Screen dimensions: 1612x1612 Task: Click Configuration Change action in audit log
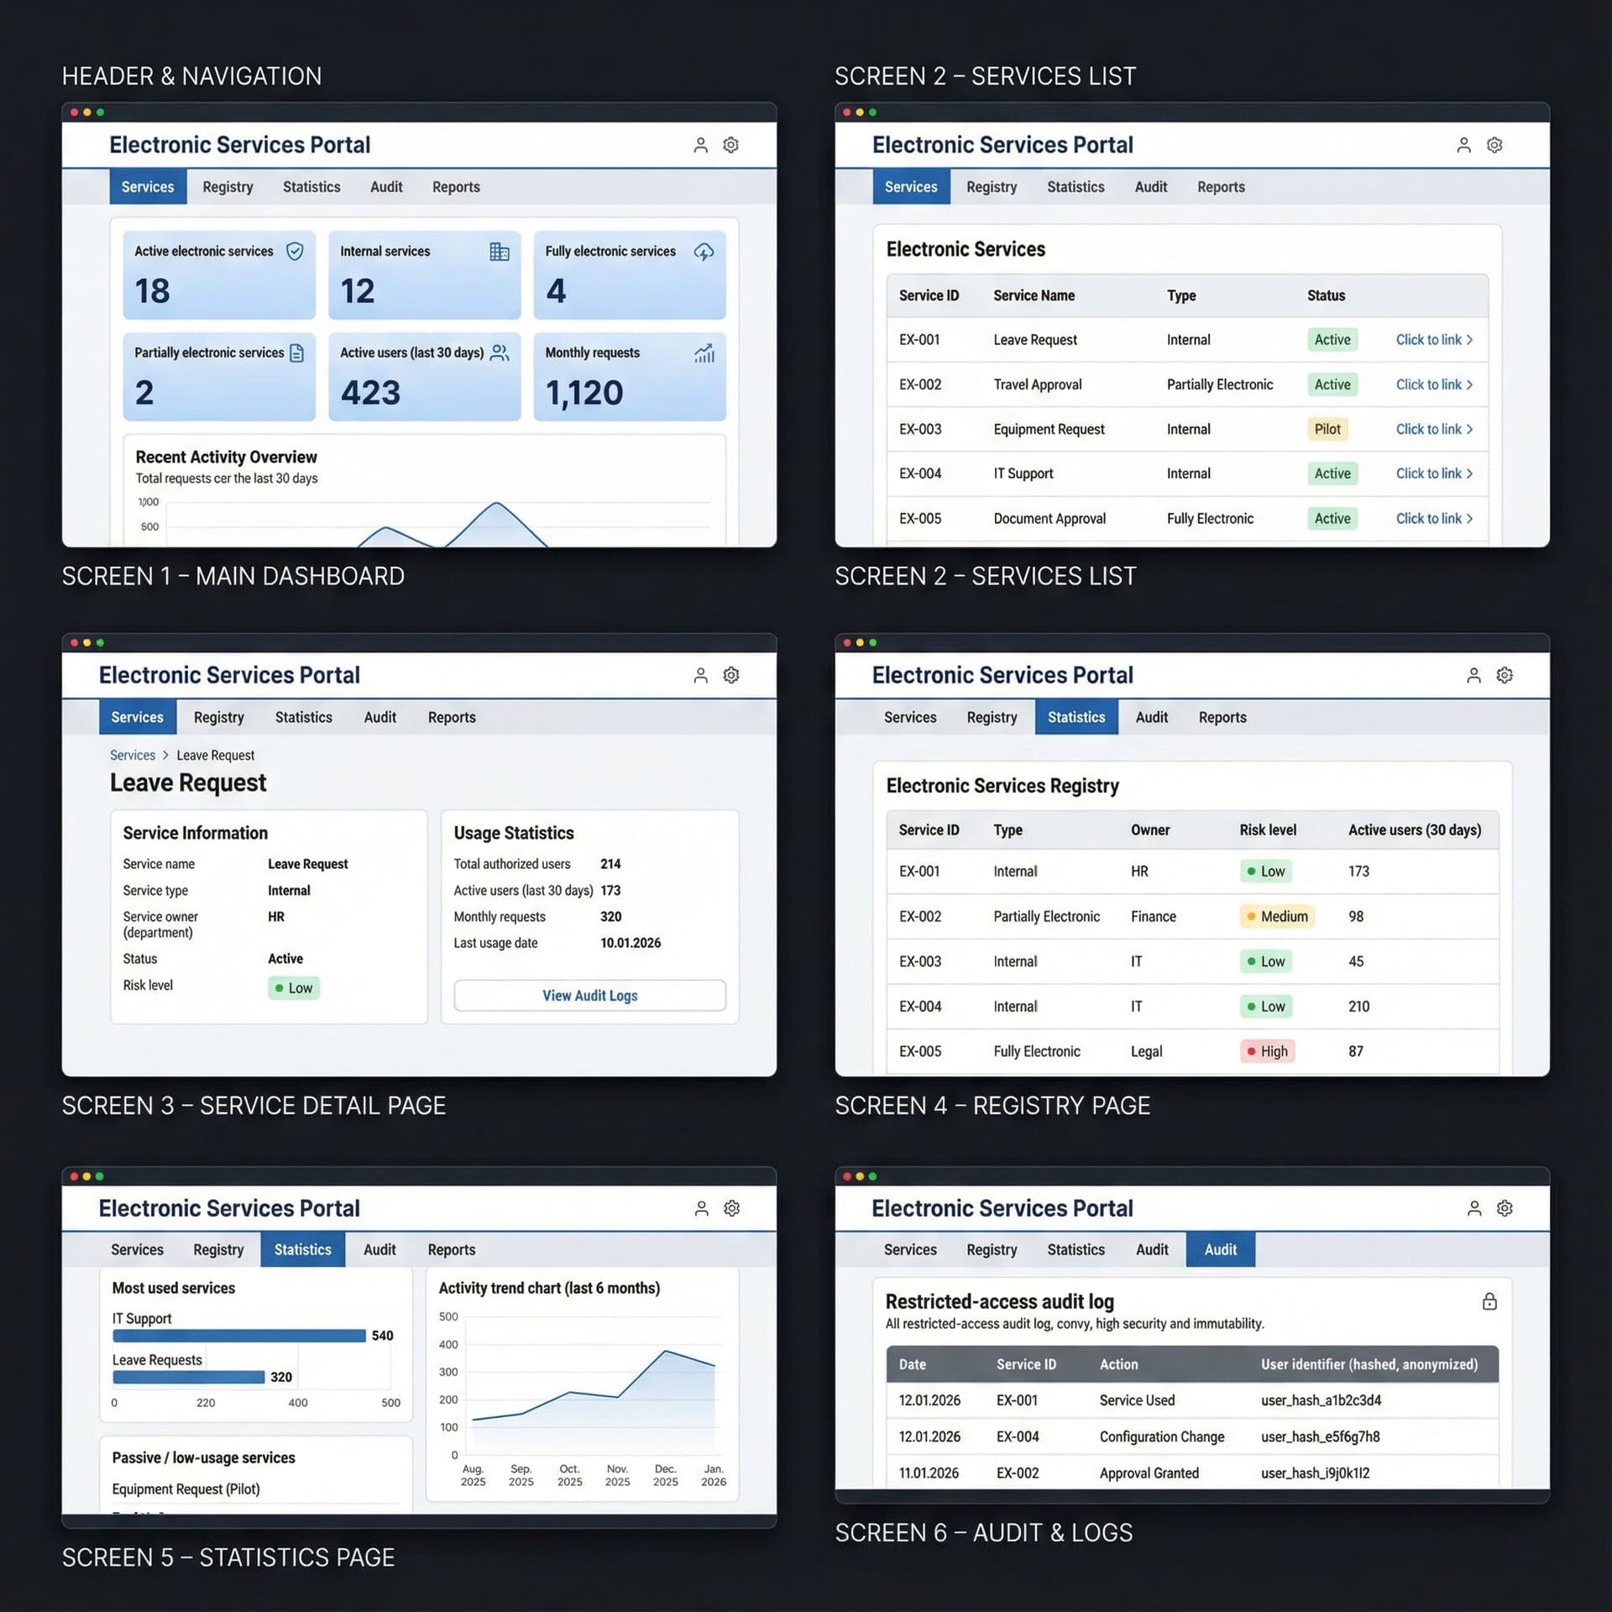1162,1437
